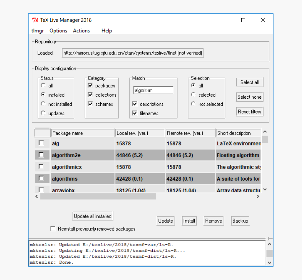Click the Update all installed button
This screenshot has height=280, width=302.
click(x=93, y=216)
